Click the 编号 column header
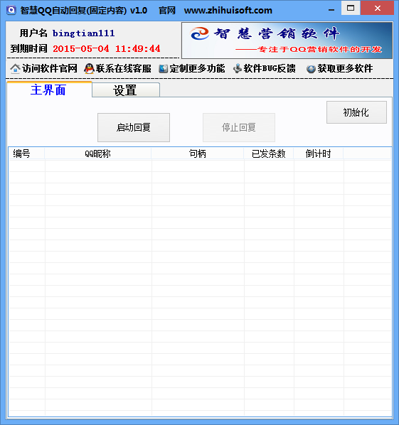 point(26,154)
